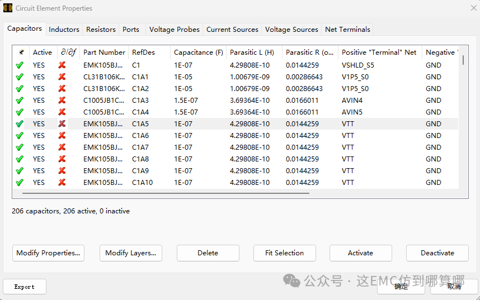This screenshot has width=480, height=300.
Task: Sort by the RefDes column header
Action: [x=149, y=53]
